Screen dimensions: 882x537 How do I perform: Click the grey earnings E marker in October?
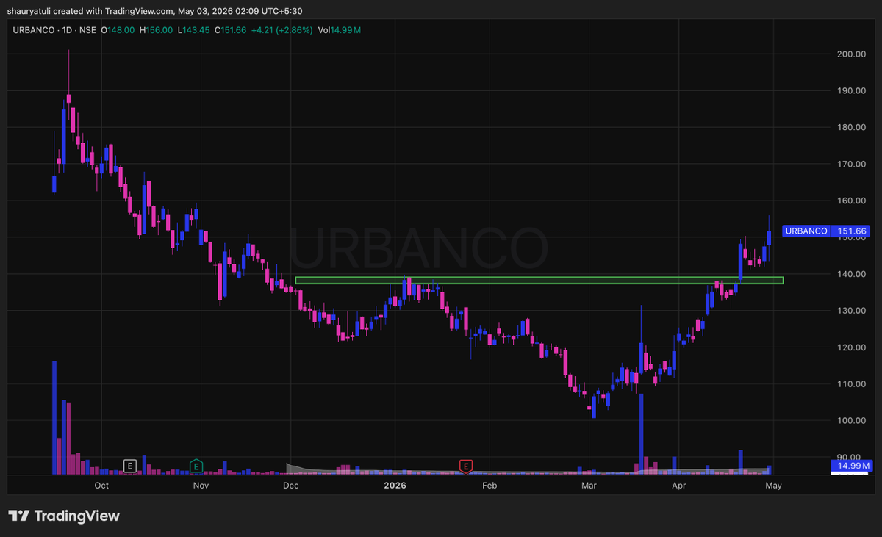point(130,466)
